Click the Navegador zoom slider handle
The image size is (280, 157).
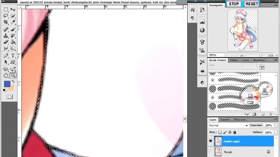click(261, 55)
